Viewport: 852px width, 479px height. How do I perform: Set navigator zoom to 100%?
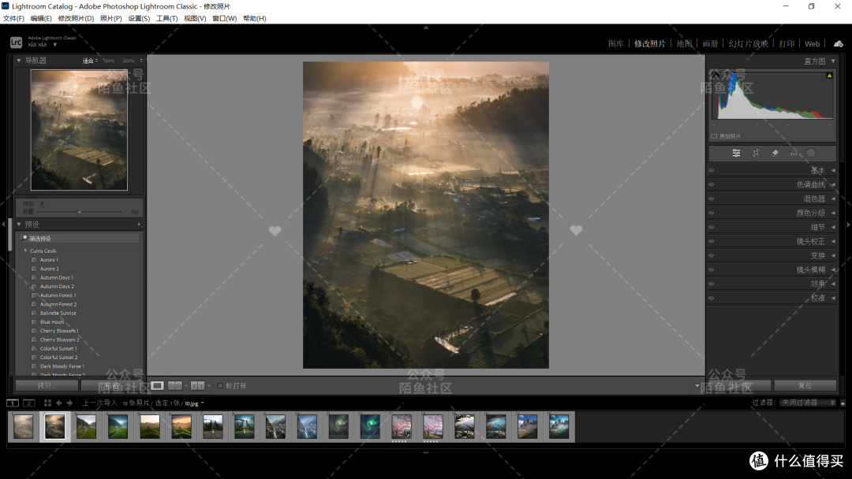(109, 61)
